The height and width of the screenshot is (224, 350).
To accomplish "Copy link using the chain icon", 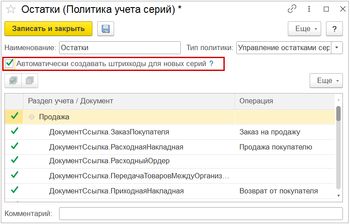I will click(292, 9).
